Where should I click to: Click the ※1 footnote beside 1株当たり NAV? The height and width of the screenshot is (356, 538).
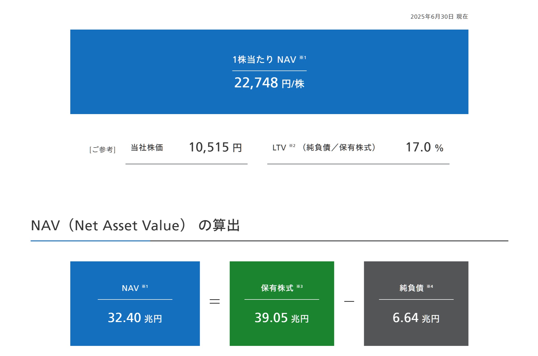[x=303, y=58]
